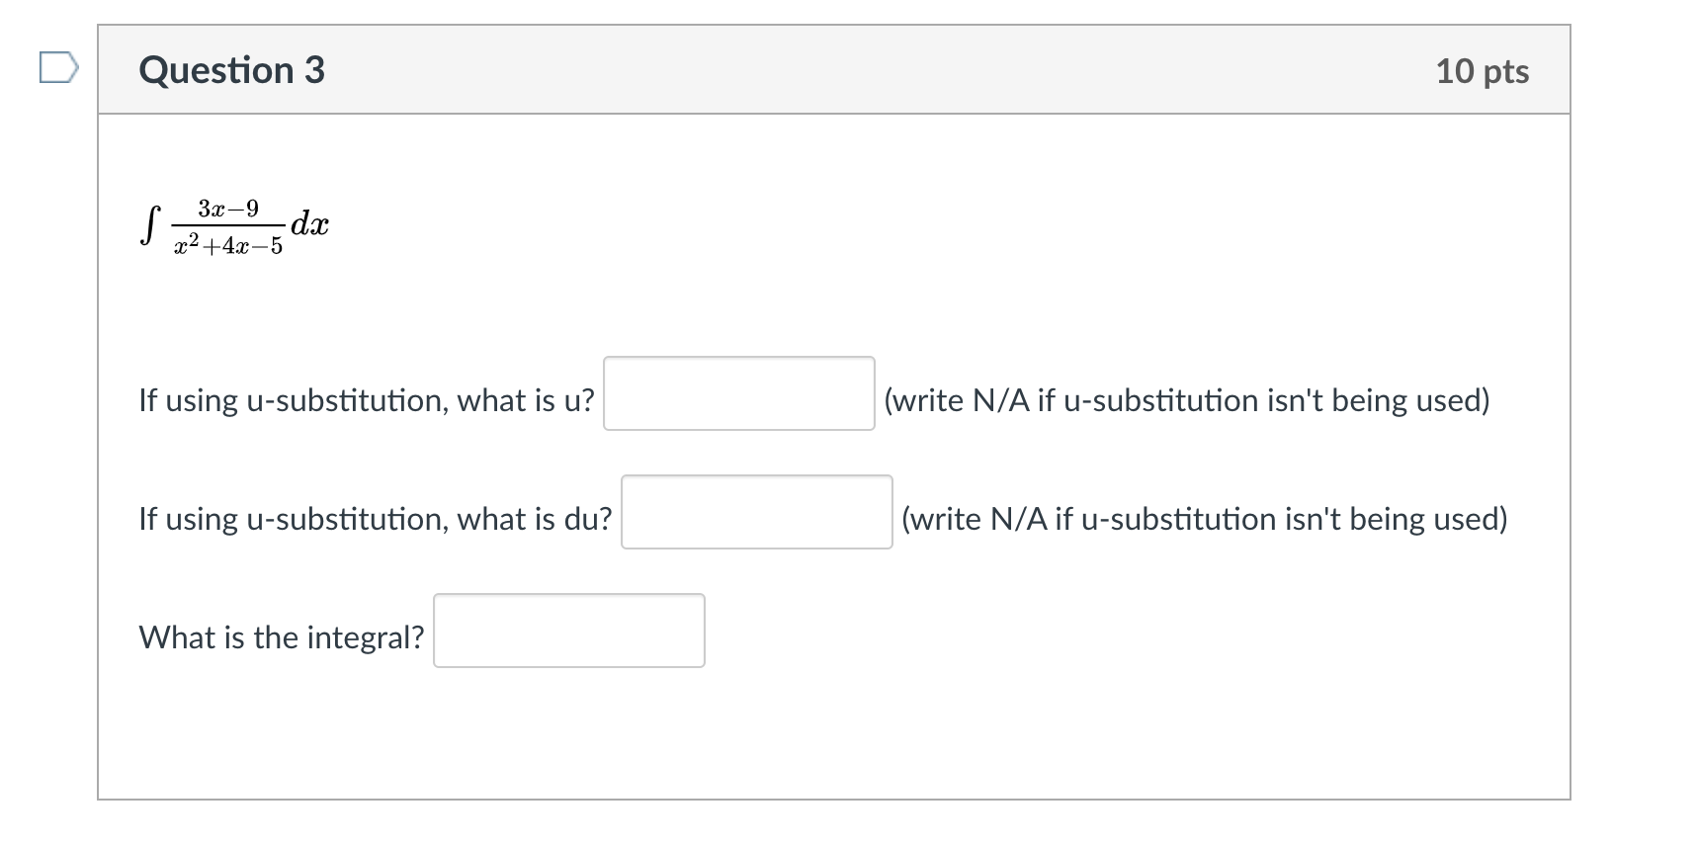
Task: Click the empty u answer input to focus it
Action: click(738, 392)
